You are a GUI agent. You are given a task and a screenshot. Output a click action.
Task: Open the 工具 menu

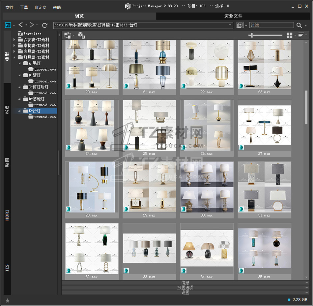pos(24,7)
